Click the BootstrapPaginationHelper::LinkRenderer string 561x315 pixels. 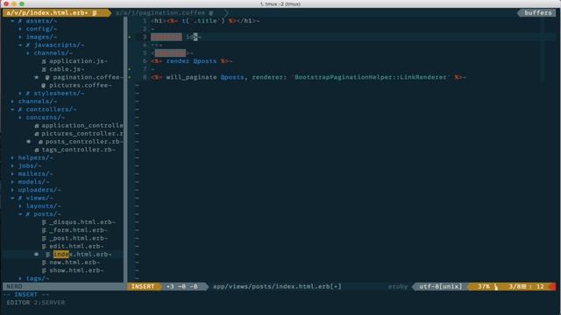point(371,77)
